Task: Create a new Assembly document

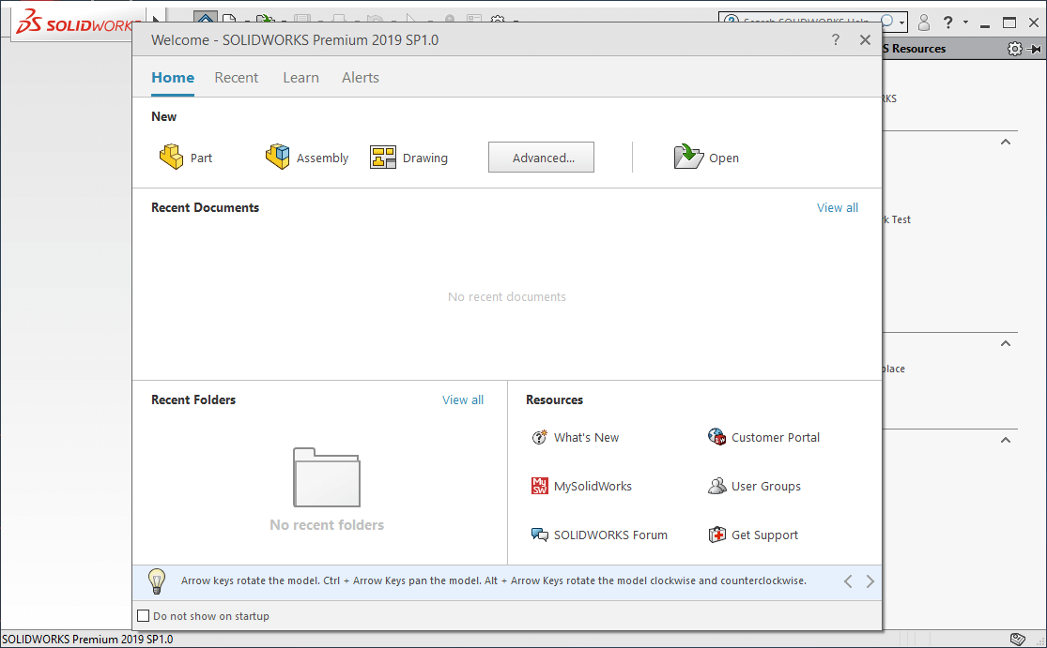Action: tap(307, 158)
